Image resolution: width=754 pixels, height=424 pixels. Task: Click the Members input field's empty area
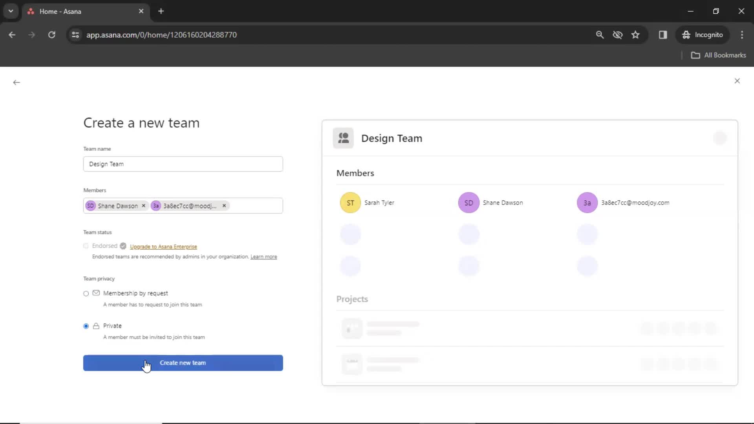[255, 206]
